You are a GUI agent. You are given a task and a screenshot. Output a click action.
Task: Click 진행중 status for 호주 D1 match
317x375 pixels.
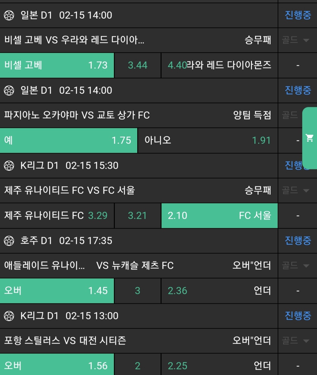pyautogui.click(x=297, y=241)
